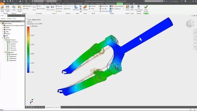Select the Probe tool

[x=91, y=9]
